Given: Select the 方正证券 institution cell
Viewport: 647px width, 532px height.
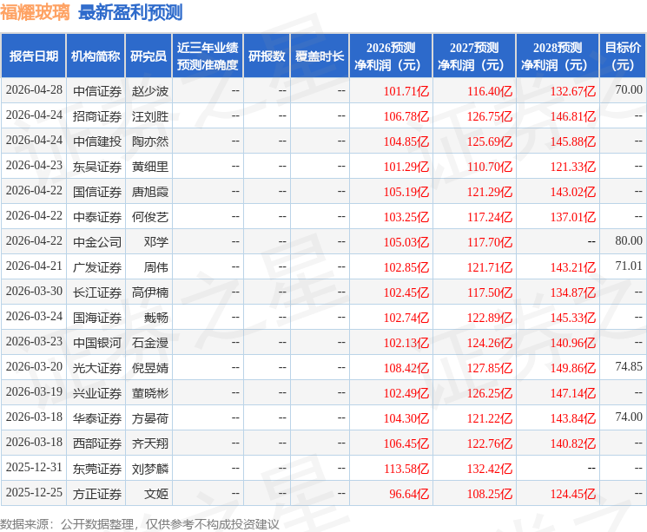Looking at the screenshot, I should pos(97,493).
